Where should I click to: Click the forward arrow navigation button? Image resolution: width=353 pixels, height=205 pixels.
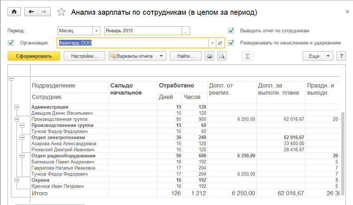43,12
